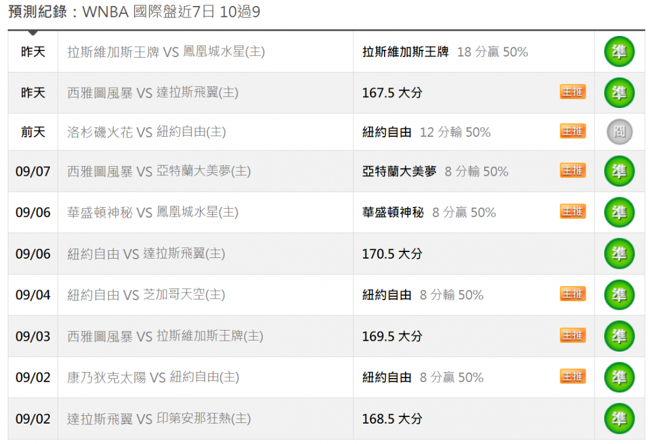The height and width of the screenshot is (444, 648).
Task: Click the 主推 badge in the 167.5 大分 row
Action: [x=573, y=92]
